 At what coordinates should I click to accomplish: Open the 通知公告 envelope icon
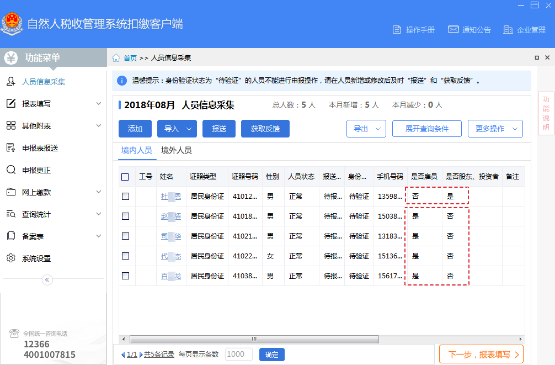(x=453, y=29)
